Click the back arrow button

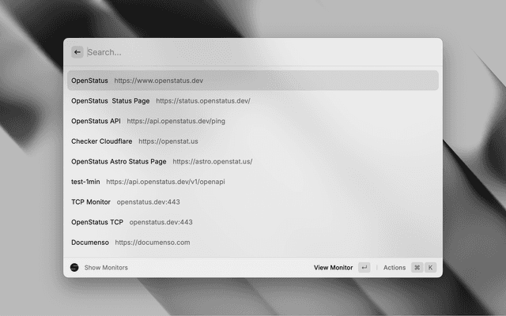pyautogui.click(x=77, y=52)
